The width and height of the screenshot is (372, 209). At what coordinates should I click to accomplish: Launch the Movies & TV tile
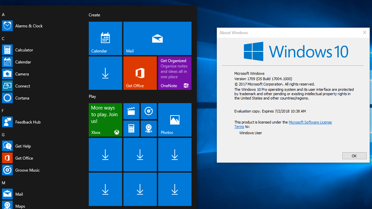click(131, 111)
